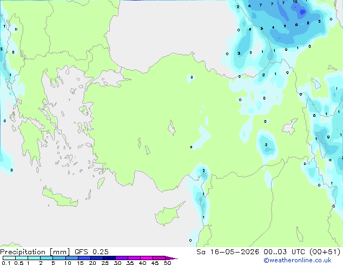Click the island of Cyprus on the map
This screenshot has width=343, height=265.
coord(168,215)
